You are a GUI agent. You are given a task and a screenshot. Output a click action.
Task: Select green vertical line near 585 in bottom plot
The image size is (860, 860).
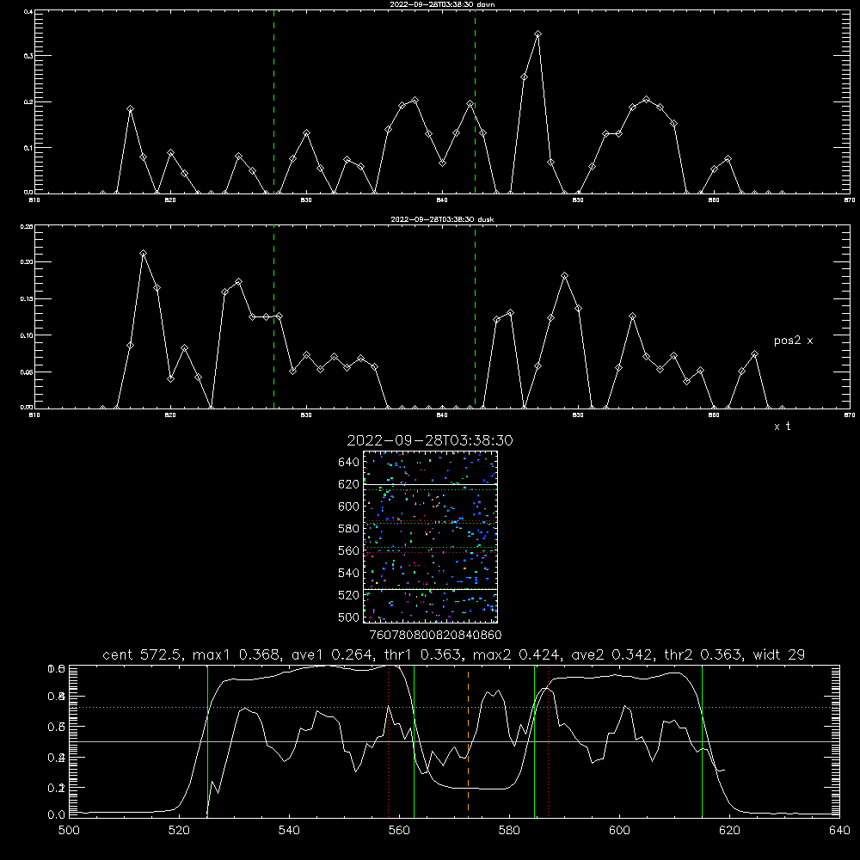coord(534,740)
